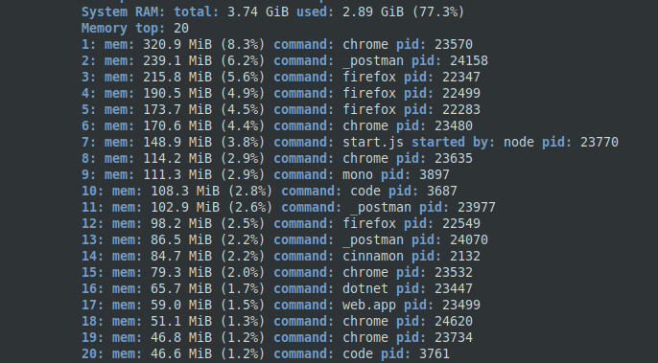Select the mono pid 3897 row
The height and width of the screenshot is (363, 658).
pyautogui.click(x=266, y=174)
